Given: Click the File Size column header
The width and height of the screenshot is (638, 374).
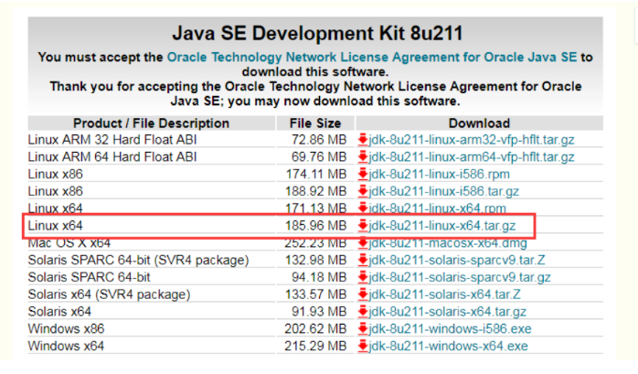Looking at the screenshot, I should 315,123.
